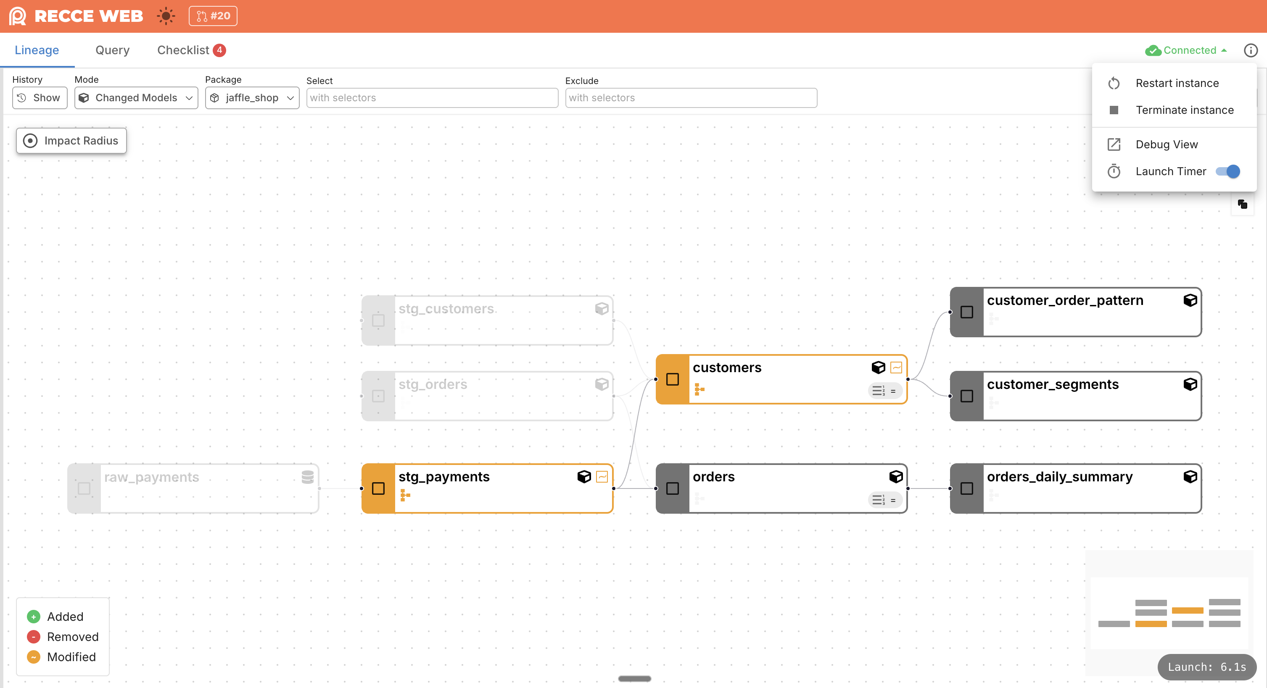Check the checkbox on the customers node
This screenshot has width=1267, height=688.
[672, 379]
